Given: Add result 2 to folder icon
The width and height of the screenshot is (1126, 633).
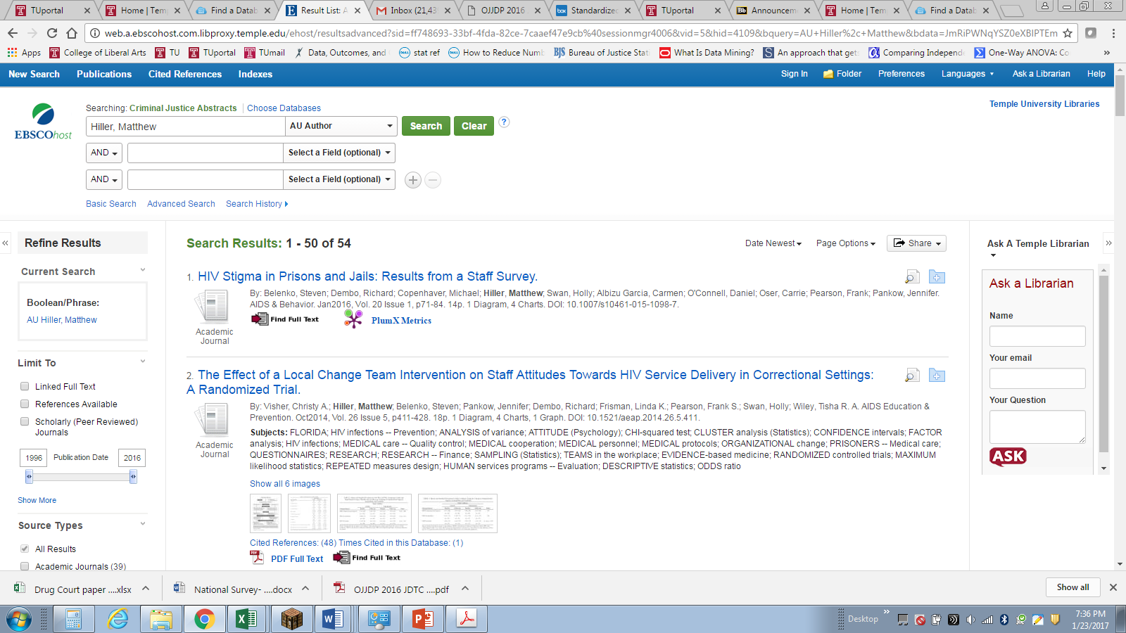Looking at the screenshot, I should [x=937, y=376].
